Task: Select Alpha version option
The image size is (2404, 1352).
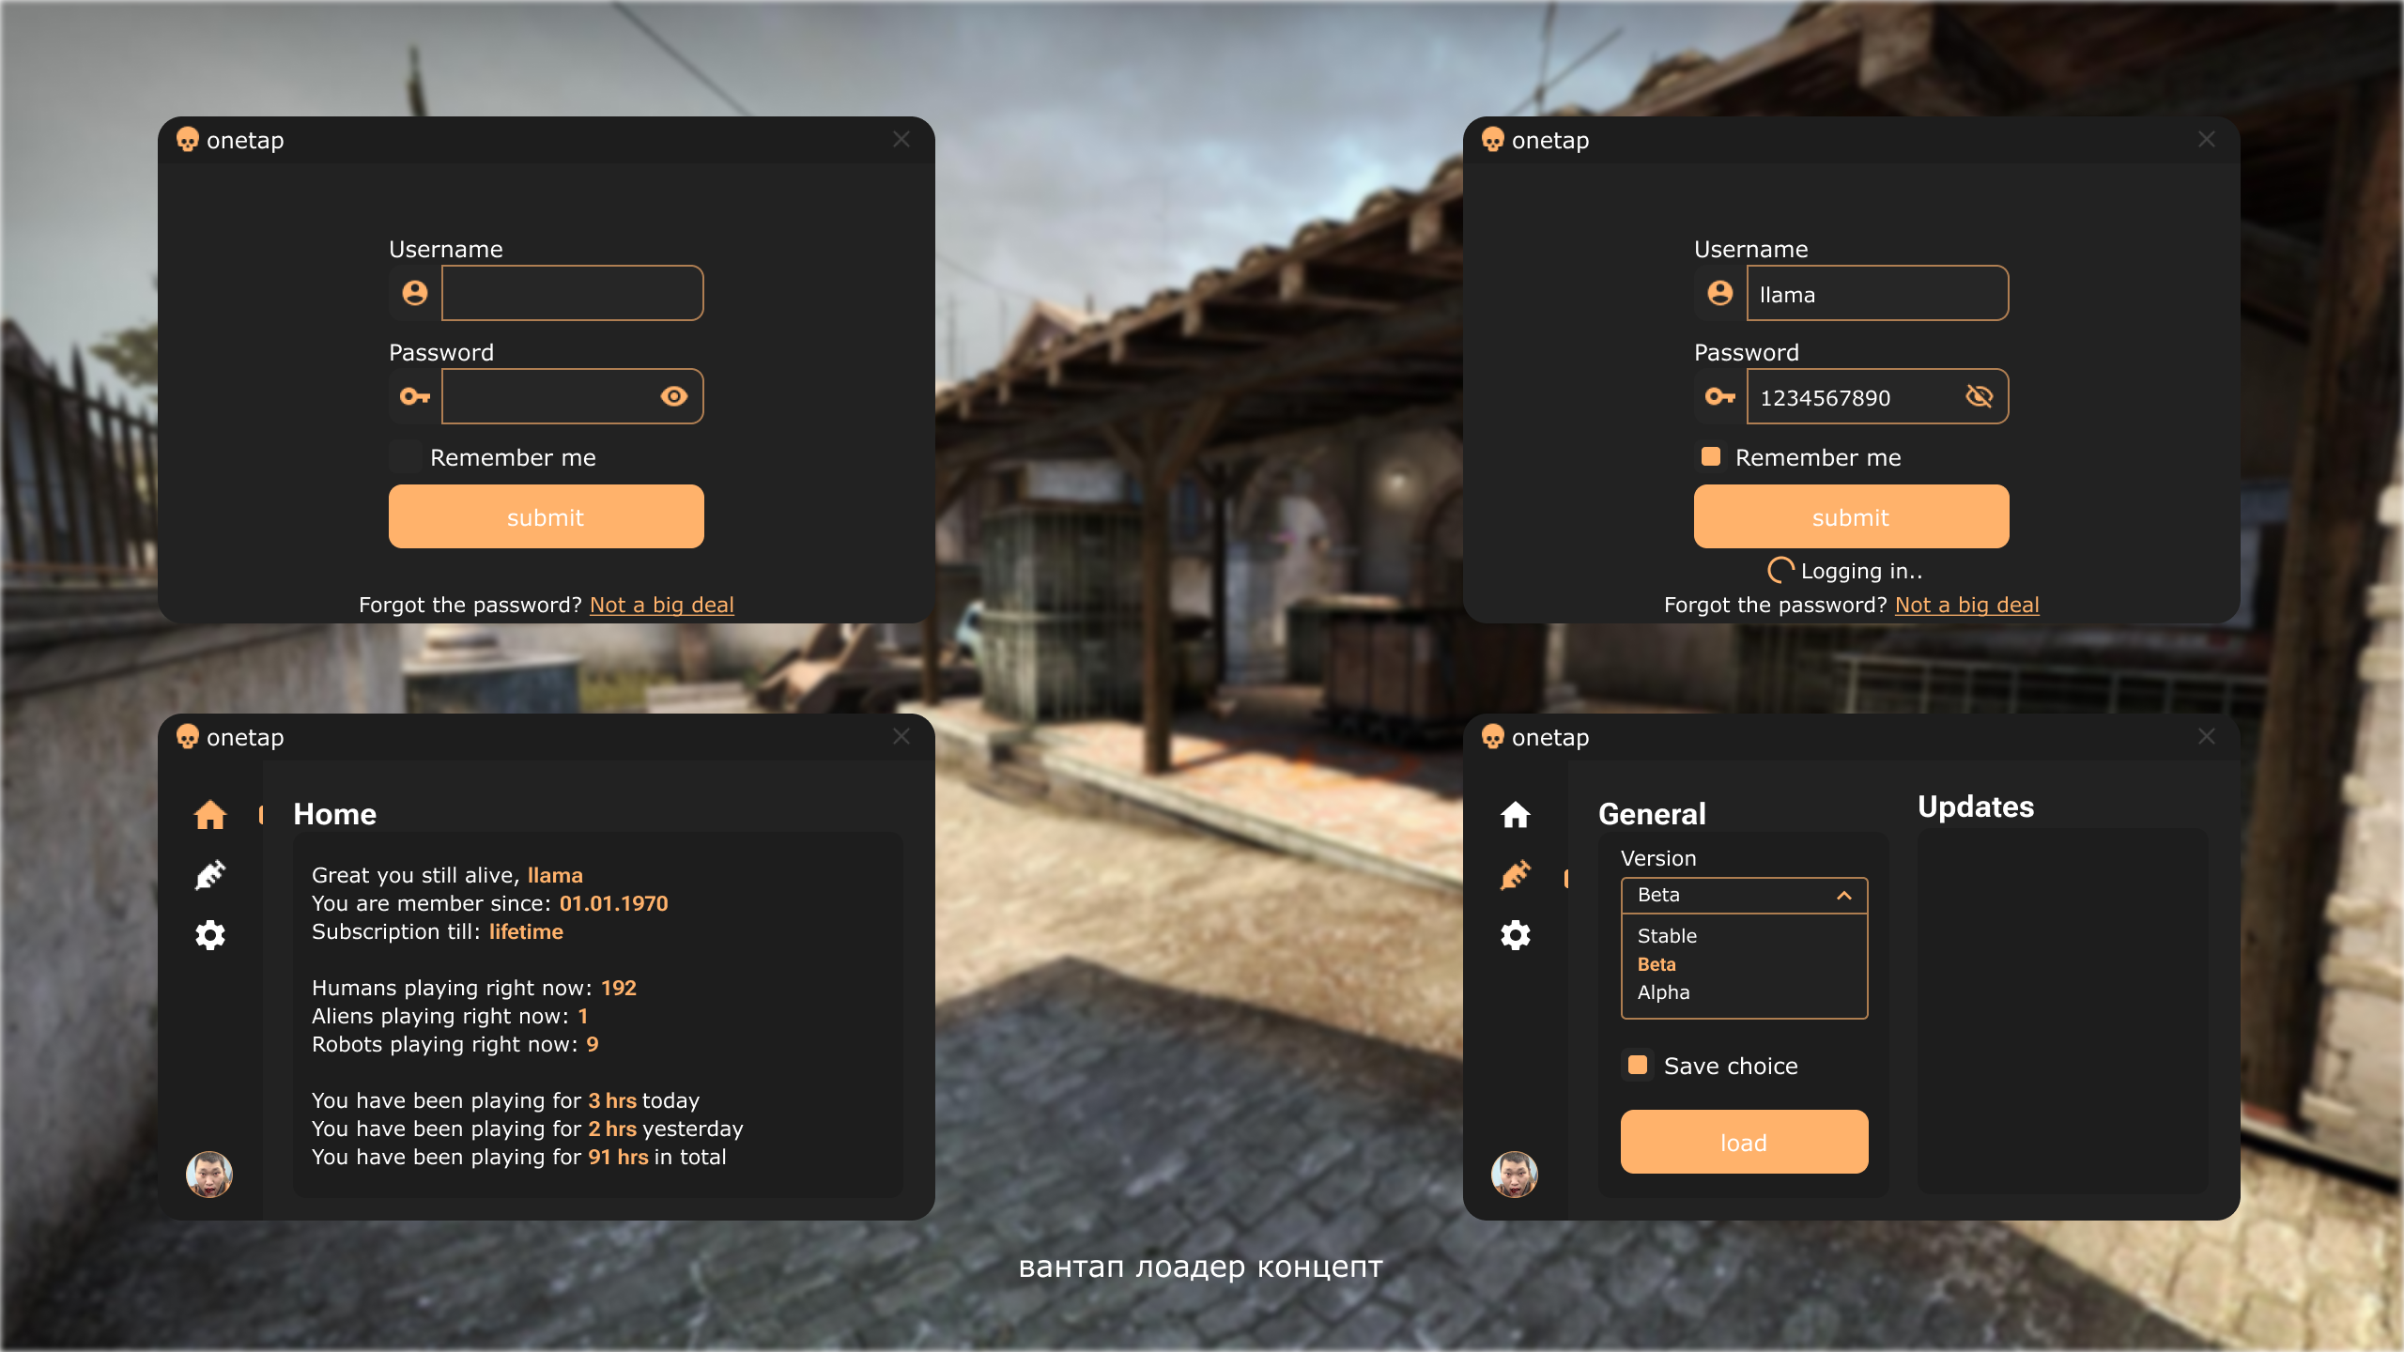Action: (x=1663, y=992)
